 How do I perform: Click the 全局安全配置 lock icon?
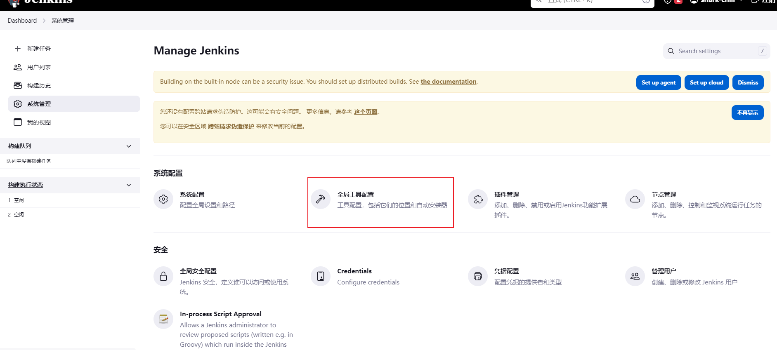[x=163, y=276]
